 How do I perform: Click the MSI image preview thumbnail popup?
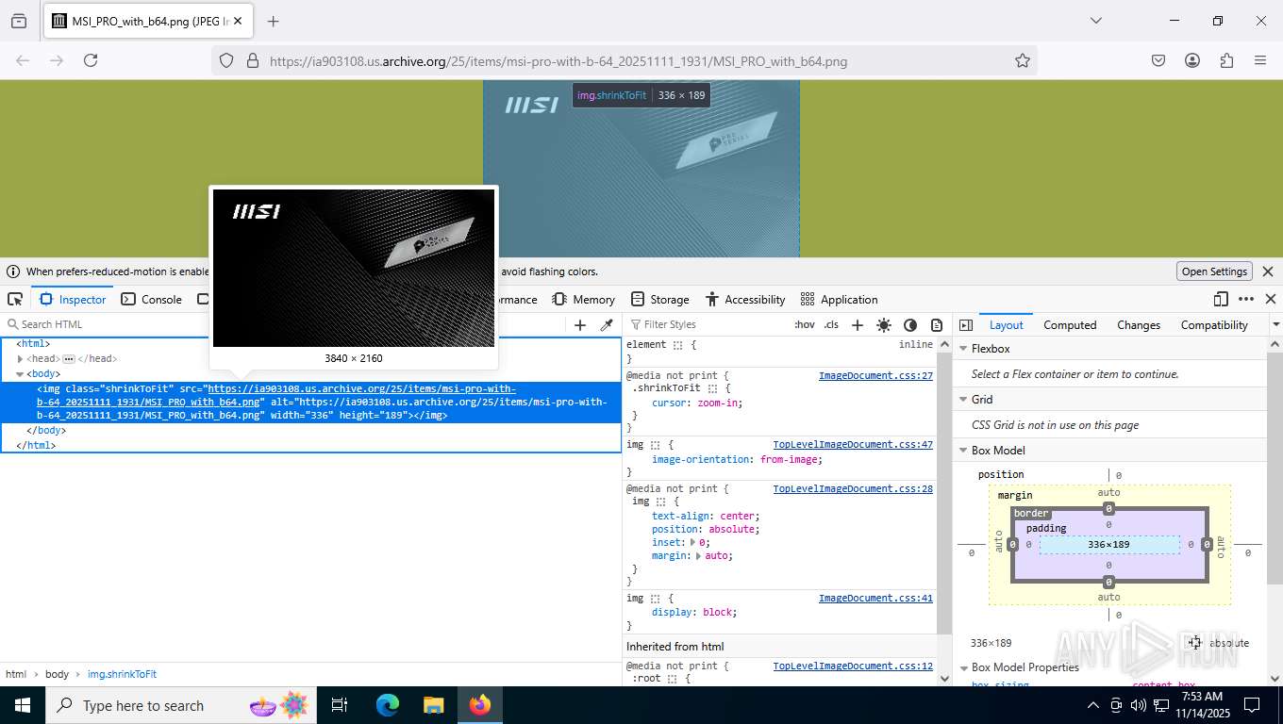[354, 269]
